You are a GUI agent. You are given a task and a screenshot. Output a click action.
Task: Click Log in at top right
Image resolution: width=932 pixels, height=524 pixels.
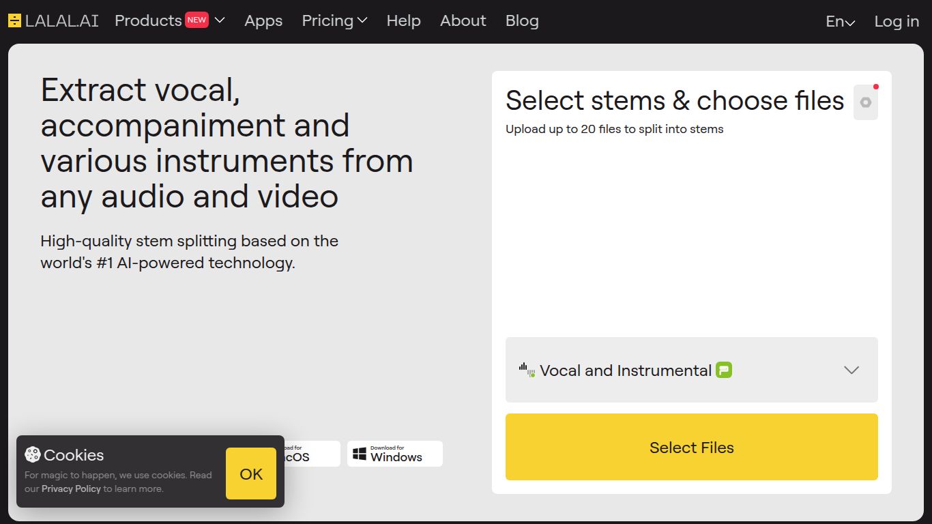point(897,22)
